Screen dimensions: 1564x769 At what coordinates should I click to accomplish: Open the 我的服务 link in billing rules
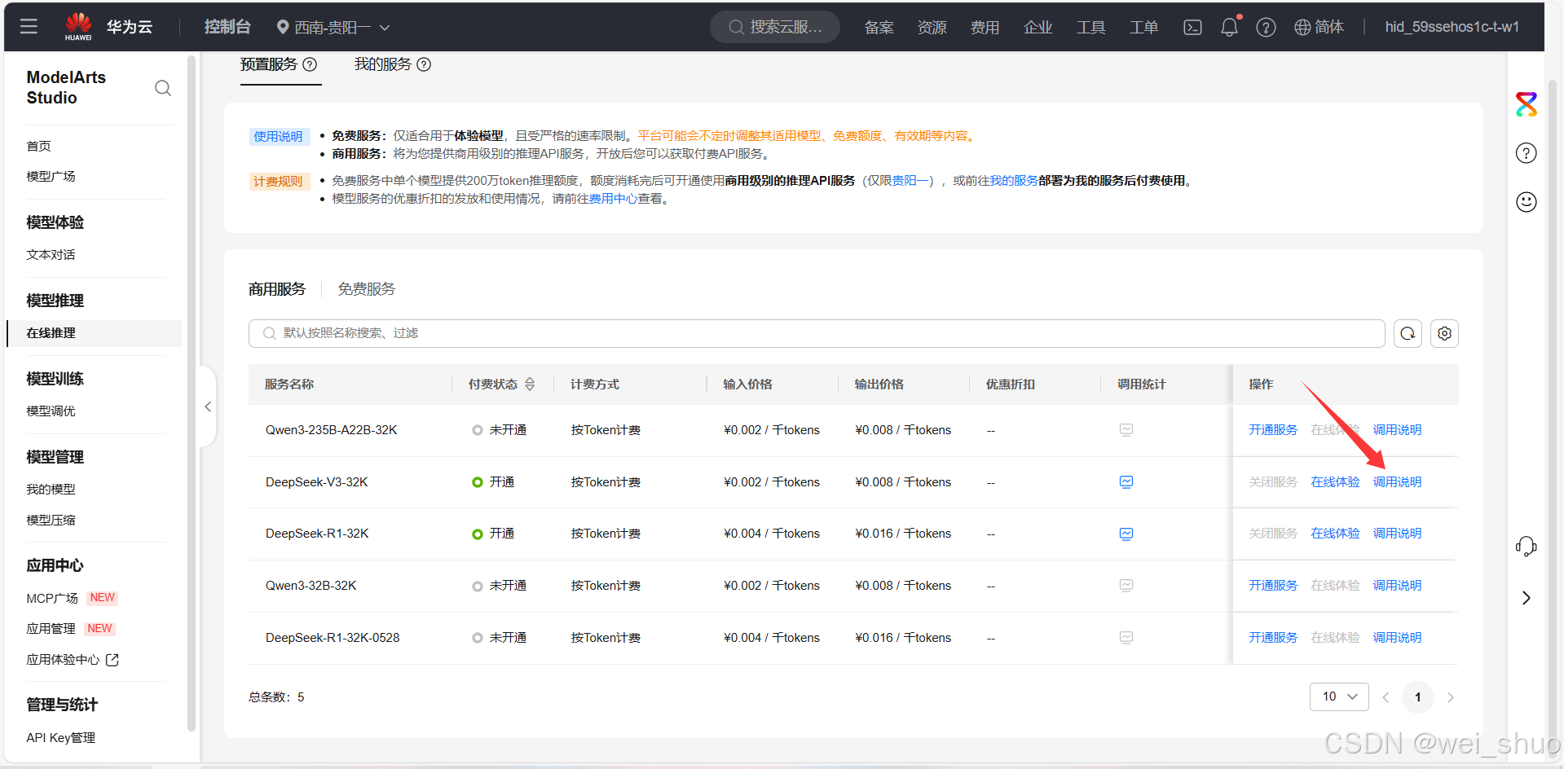pyautogui.click(x=1013, y=181)
